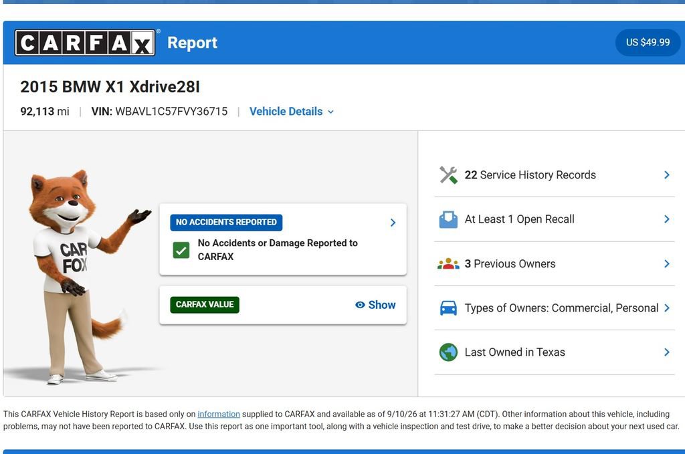
Task: Open the 'information' hyperlink in disclaimer
Action: click(219, 414)
